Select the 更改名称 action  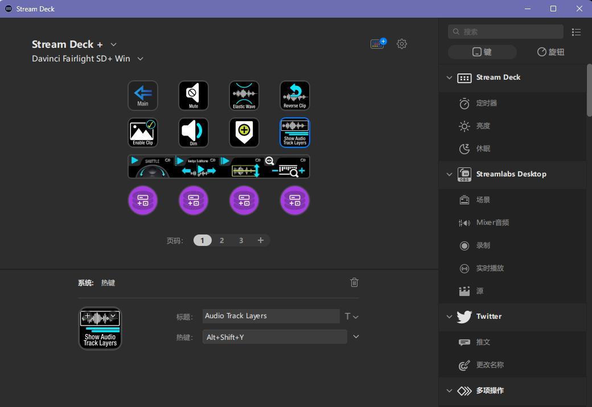513,365
